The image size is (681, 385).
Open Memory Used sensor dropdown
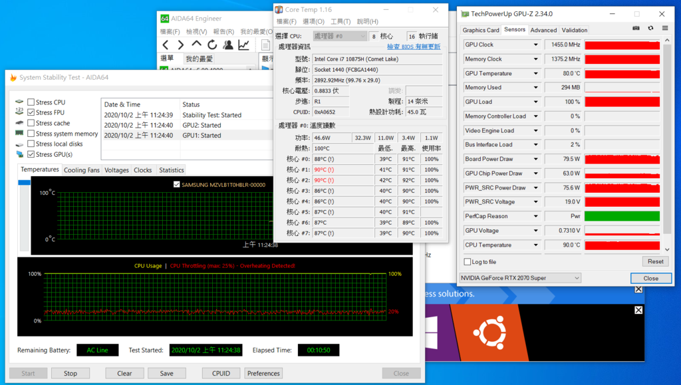(535, 88)
